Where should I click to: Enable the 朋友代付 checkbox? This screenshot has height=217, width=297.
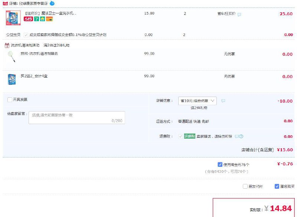[x=245, y=187]
